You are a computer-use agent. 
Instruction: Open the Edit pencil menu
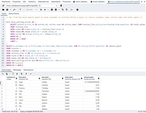[15, 10]
